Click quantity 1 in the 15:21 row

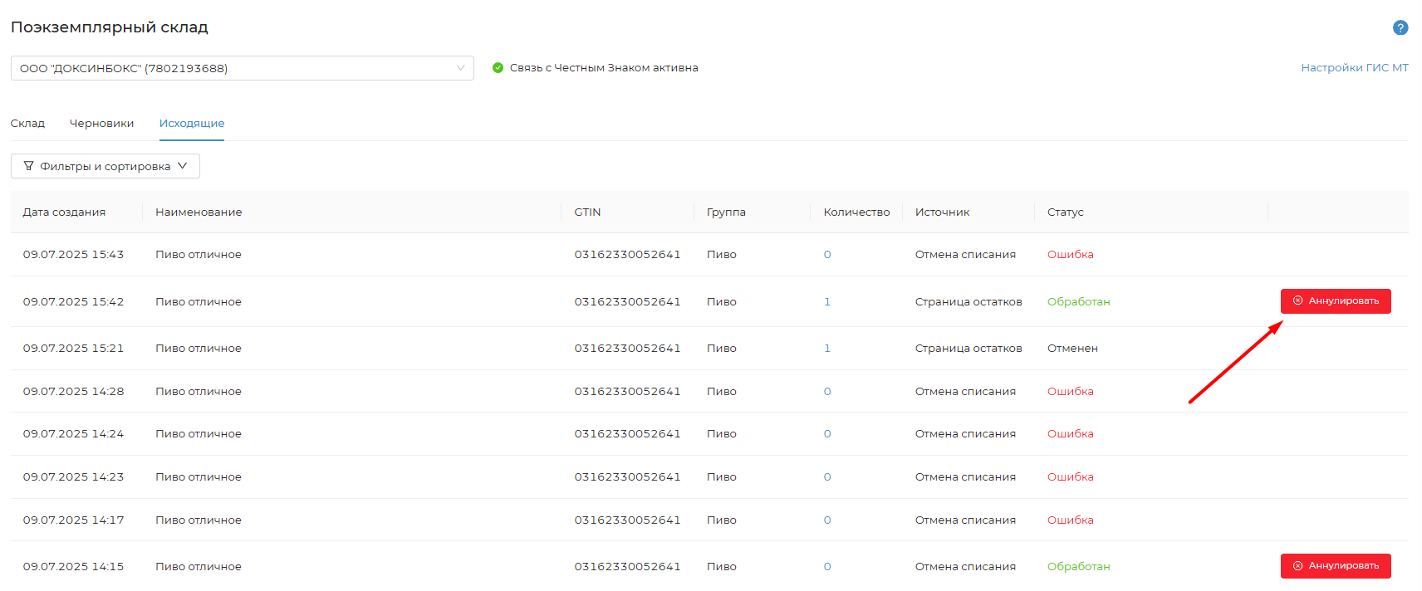pyautogui.click(x=826, y=349)
